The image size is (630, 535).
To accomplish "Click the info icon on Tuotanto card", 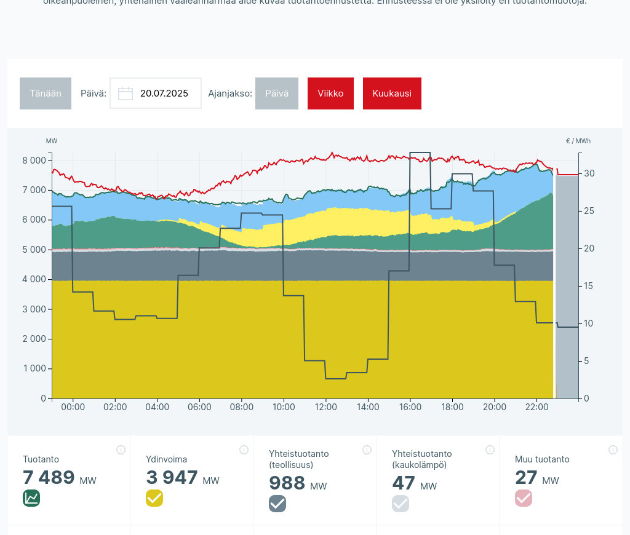I will pos(121,450).
